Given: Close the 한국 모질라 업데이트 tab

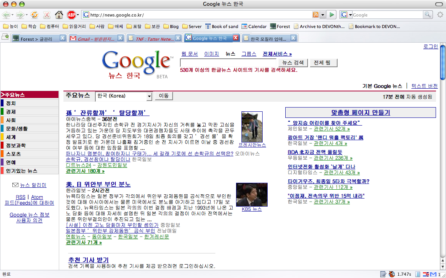Looking at the screenshot, I should 293,38.
